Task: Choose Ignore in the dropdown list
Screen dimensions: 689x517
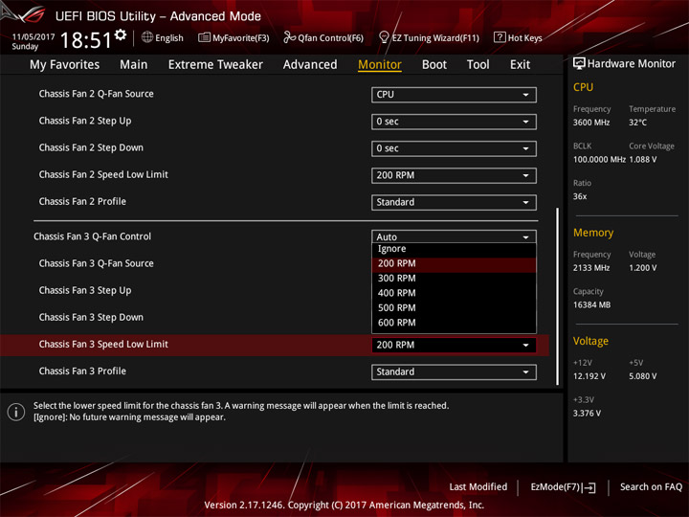Action: point(454,249)
